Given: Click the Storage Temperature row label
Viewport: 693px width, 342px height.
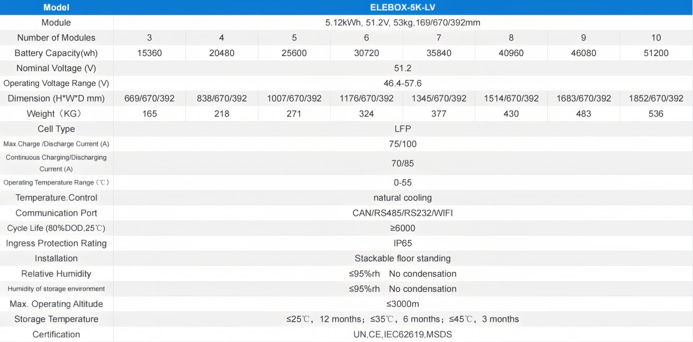Looking at the screenshot, I should (56, 319).
